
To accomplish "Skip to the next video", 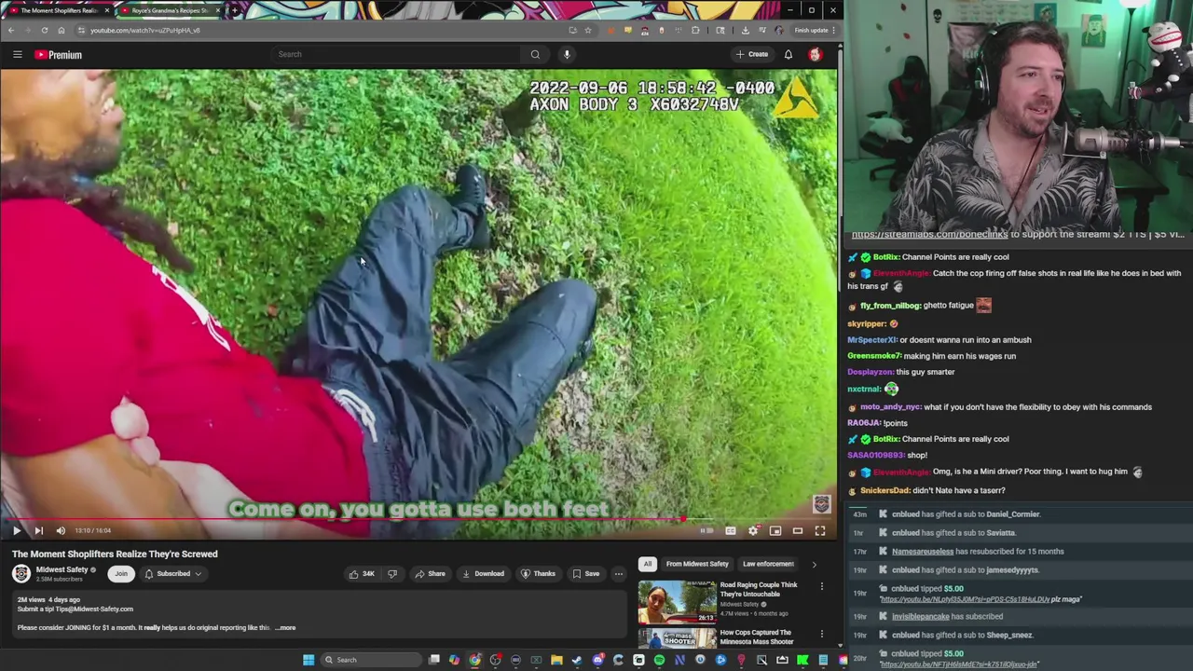I will click(38, 530).
